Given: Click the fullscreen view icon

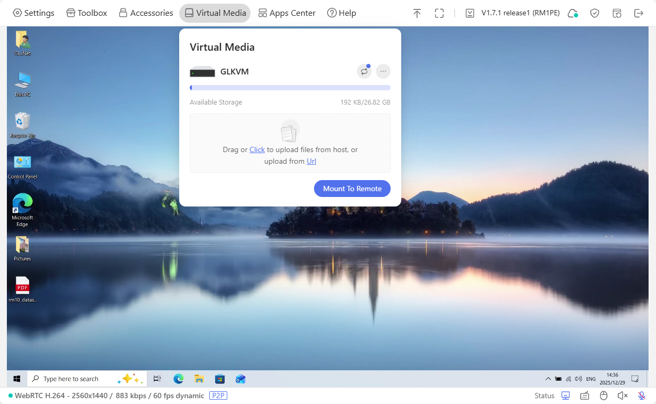Looking at the screenshot, I should [x=439, y=13].
